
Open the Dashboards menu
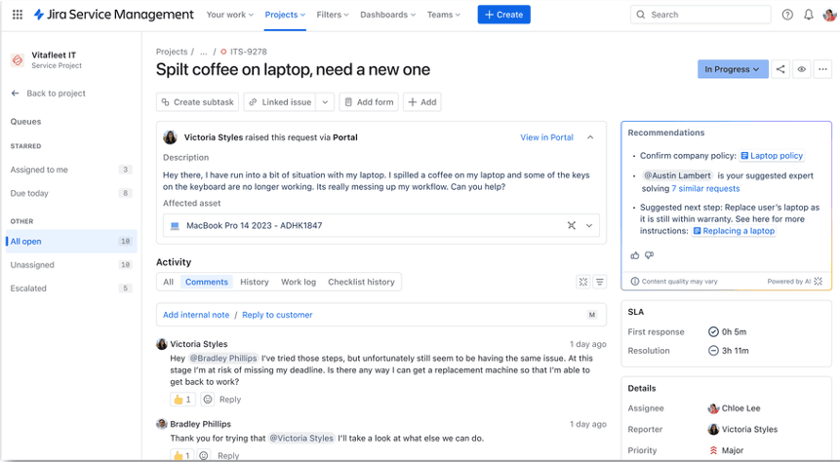pyautogui.click(x=387, y=15)
